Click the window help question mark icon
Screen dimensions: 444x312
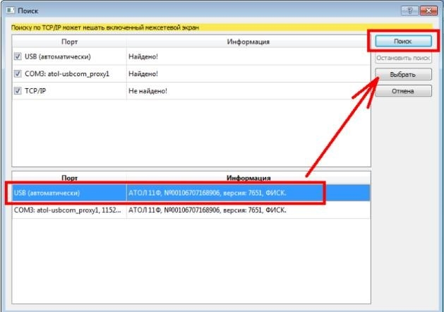(409, 11)
